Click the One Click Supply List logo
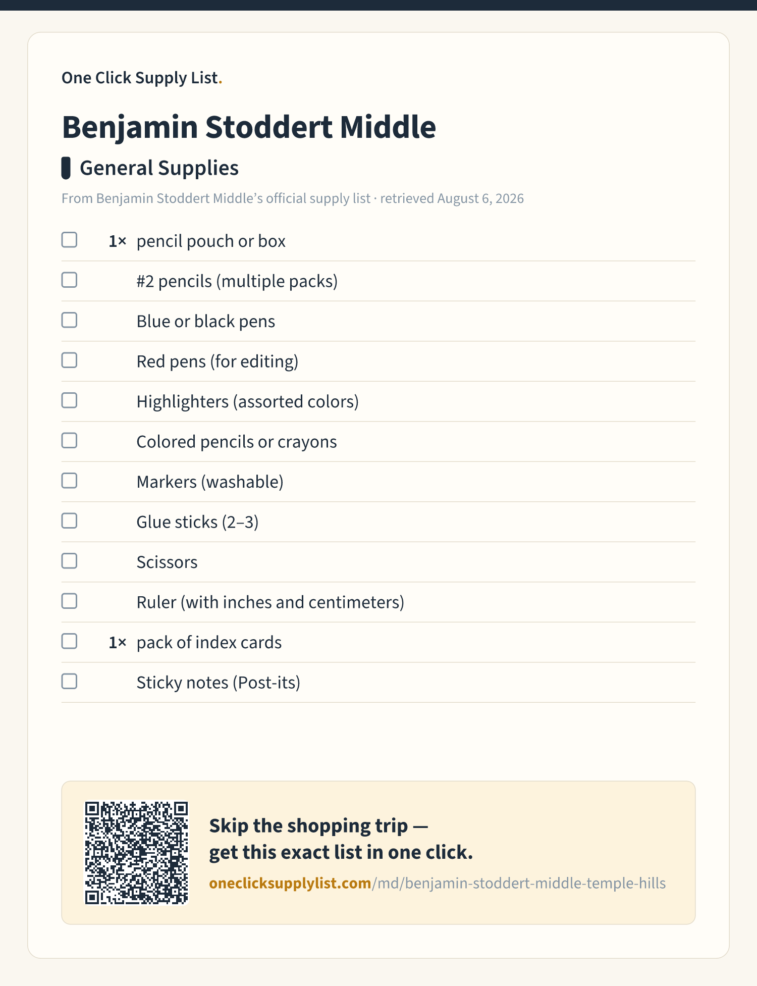This screenshot has width=757, height=986. [x=142, y=78]
